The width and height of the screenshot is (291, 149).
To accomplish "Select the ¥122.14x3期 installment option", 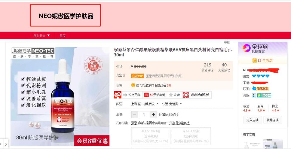I will click(x=151, y=136).
